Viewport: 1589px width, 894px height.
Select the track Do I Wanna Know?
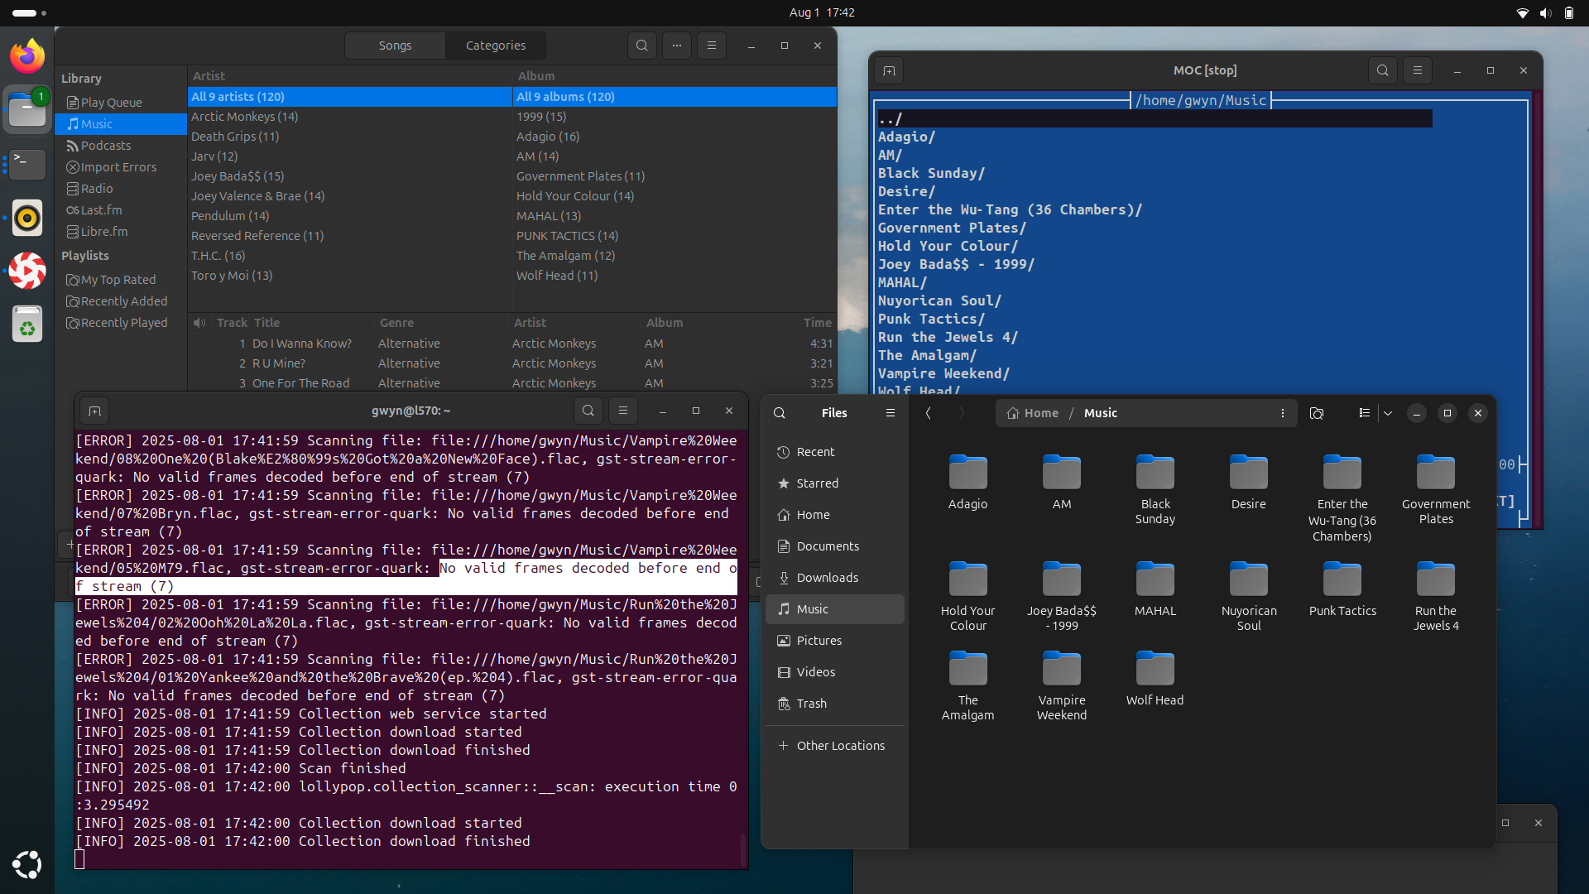pyautogui.click(x=511, y=344)
